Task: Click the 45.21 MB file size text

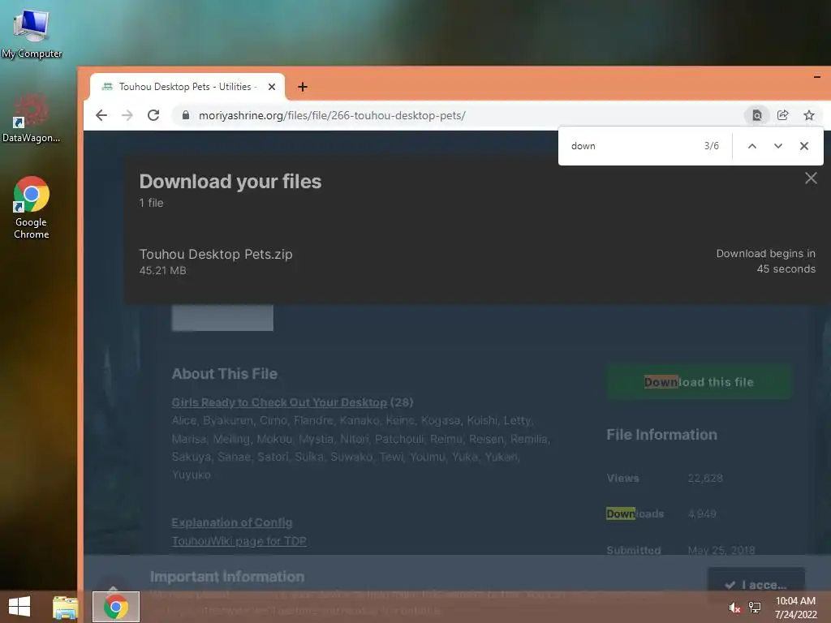Action: click(162, 271)
